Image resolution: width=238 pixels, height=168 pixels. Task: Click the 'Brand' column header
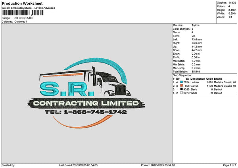(x=218, y=79)
